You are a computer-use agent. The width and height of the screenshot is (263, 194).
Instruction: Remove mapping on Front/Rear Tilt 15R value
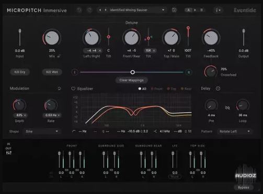pos(154,50)
